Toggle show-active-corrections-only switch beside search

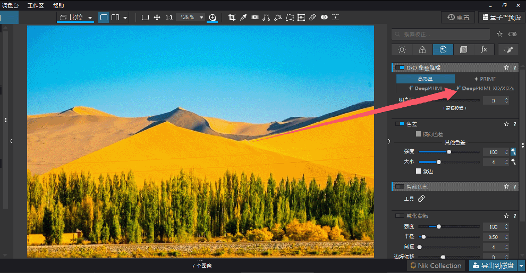[512, 34]
